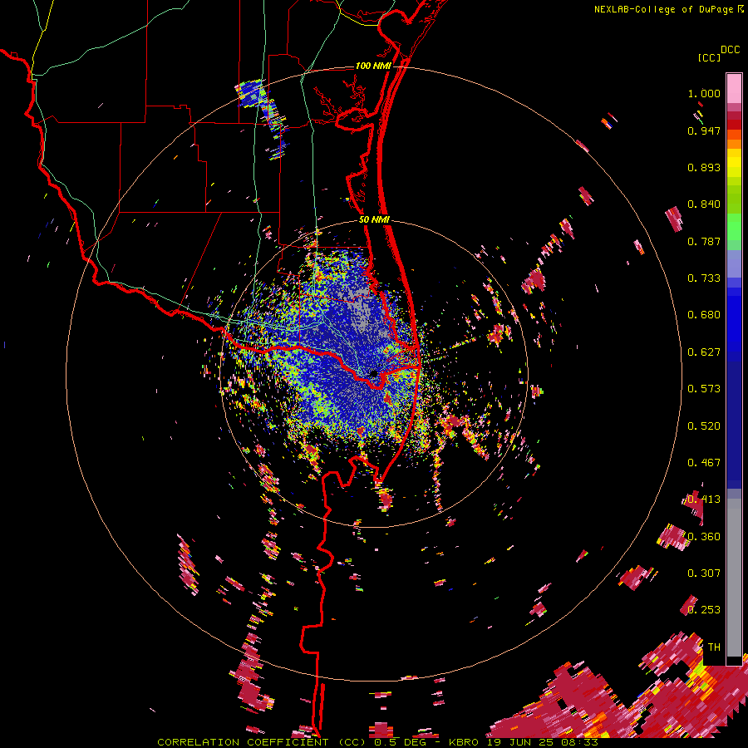Click the 08:33 timestamp
This screenshot has width=748, height=748.
point(578,742)
